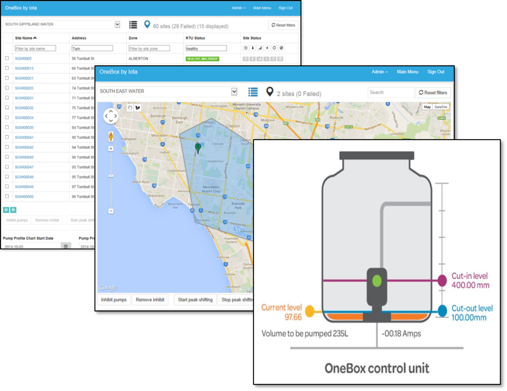Click Sign Out in the map window
Image resolution: width=507 pixels, height=391 pixels.
436,72
